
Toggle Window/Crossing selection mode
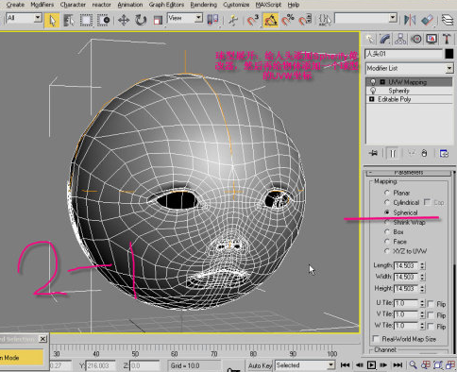pyautogui.click(x=103, y=21)
